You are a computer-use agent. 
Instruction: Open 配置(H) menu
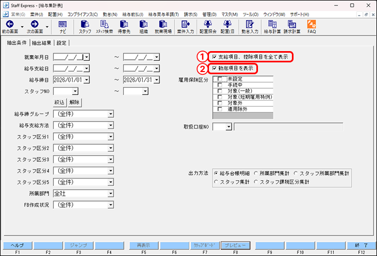(55, 15)
